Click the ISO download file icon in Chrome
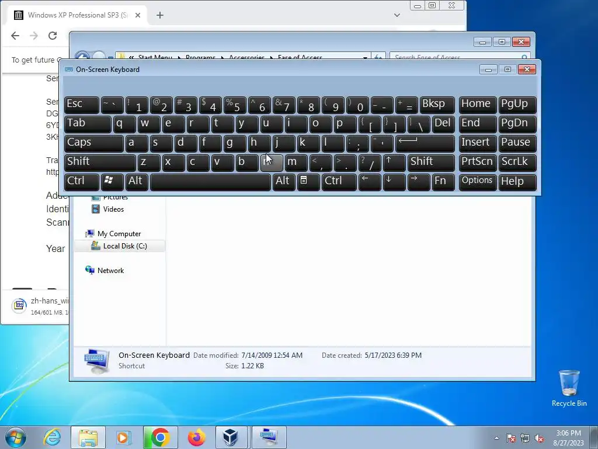 19,305
